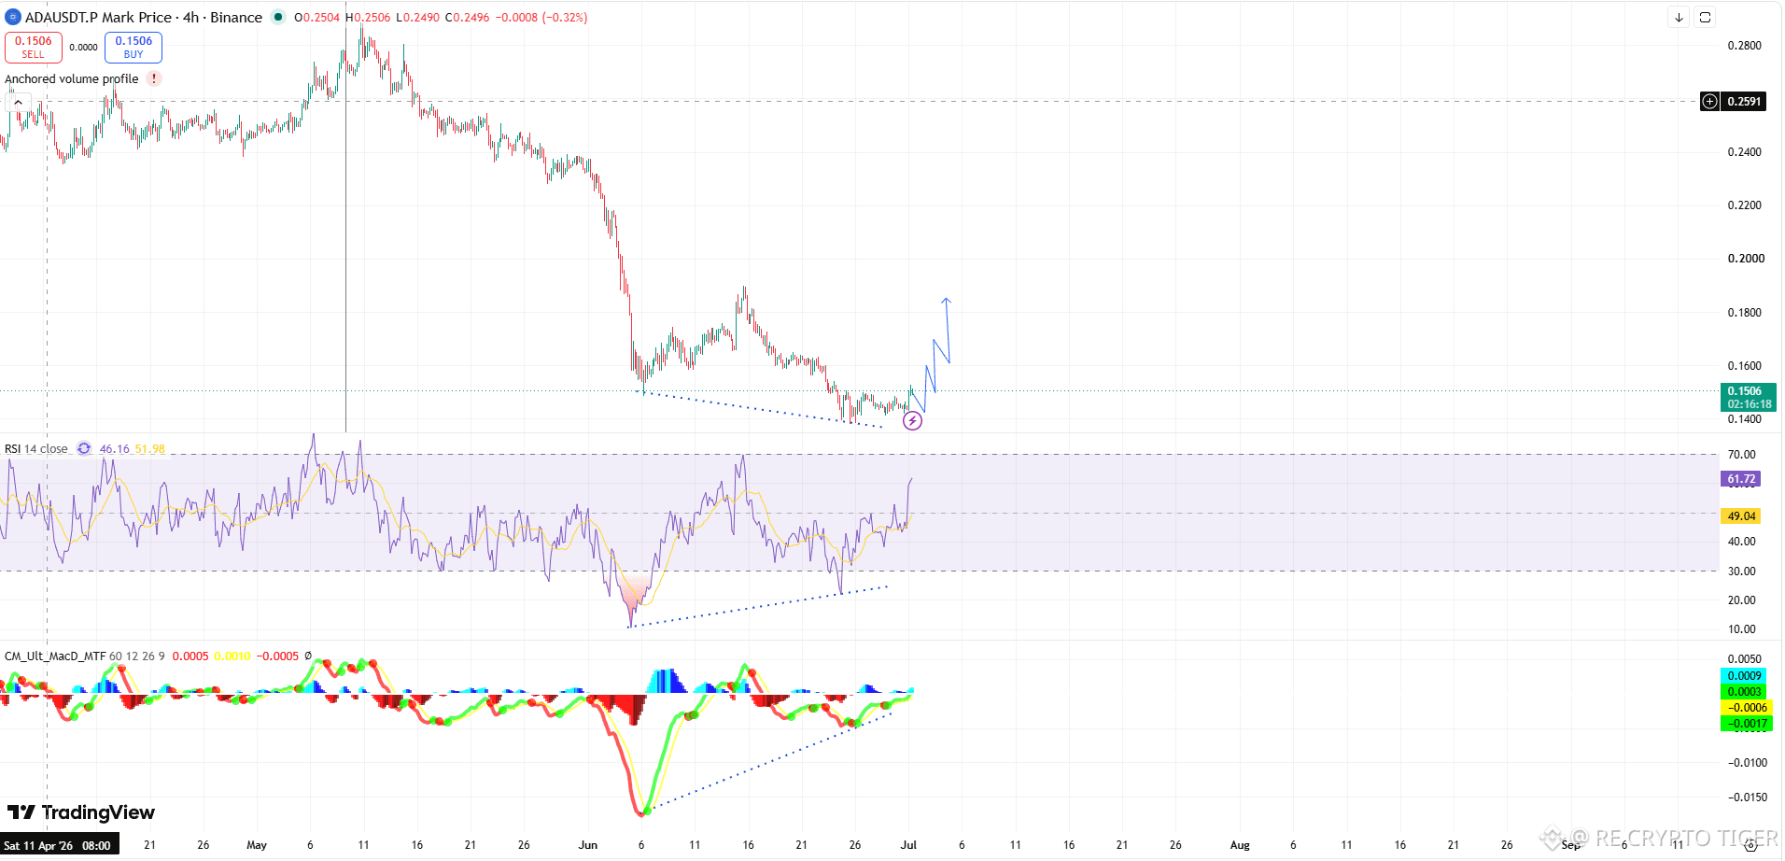
Task: Click the MACD value -0.0005
Action: pos(278,656)
